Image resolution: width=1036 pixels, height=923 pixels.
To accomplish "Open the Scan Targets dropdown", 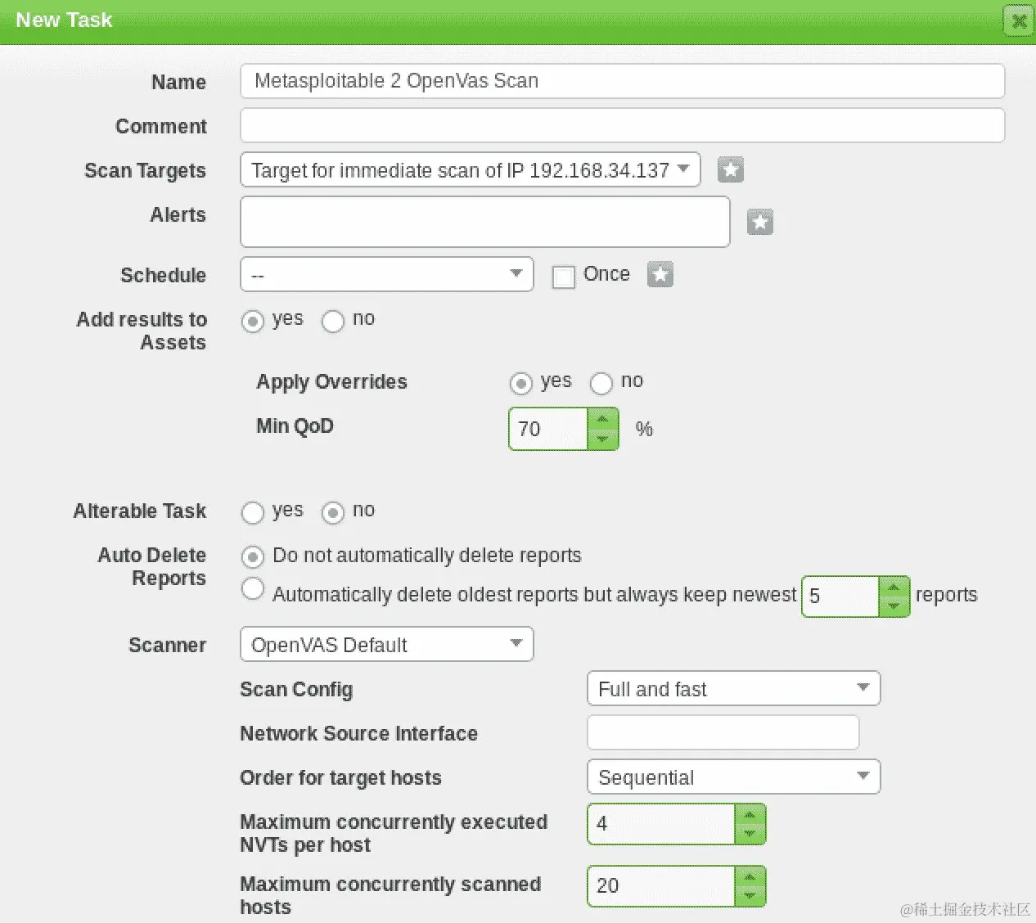I will [x=471, y=169].
